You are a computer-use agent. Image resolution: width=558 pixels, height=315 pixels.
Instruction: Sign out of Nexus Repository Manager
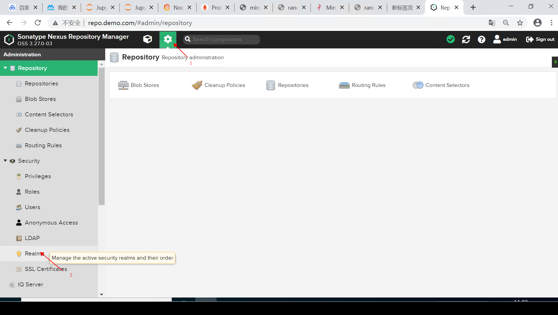pos(540,39)
